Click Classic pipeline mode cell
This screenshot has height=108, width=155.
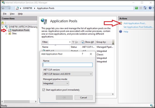pyautogui.click(x=100, y=55)
